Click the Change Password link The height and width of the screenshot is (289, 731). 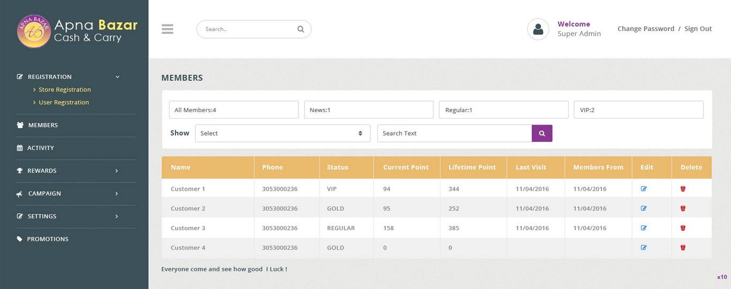point(645,29)
